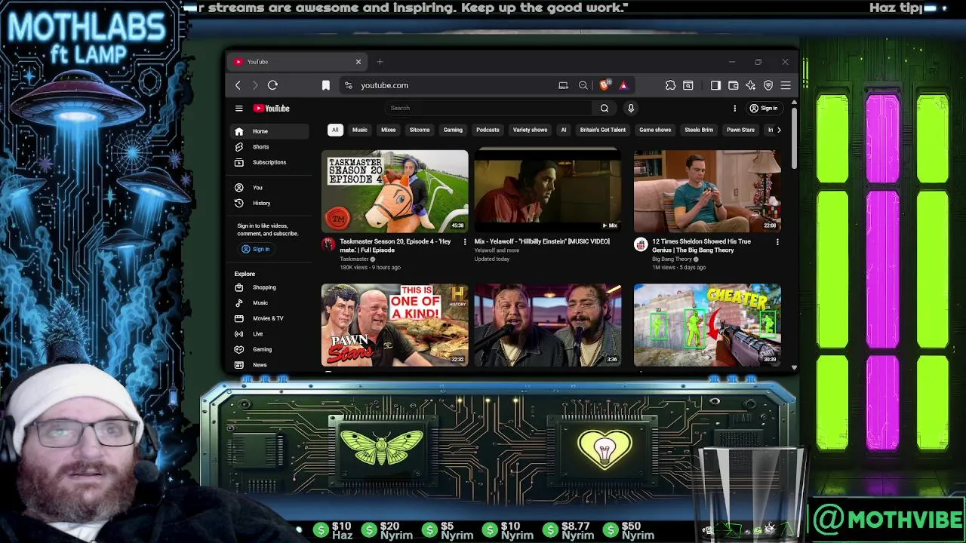
Task: Select the Music filter chip
Action: (360, 130)
